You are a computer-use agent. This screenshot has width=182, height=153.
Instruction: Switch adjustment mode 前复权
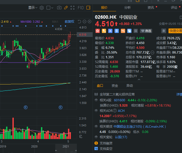pyautogui.click(x=69, y=21)
